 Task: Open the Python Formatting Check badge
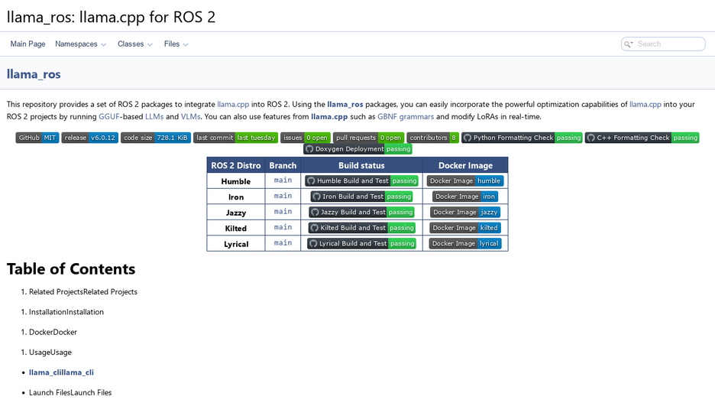(522, 138)
